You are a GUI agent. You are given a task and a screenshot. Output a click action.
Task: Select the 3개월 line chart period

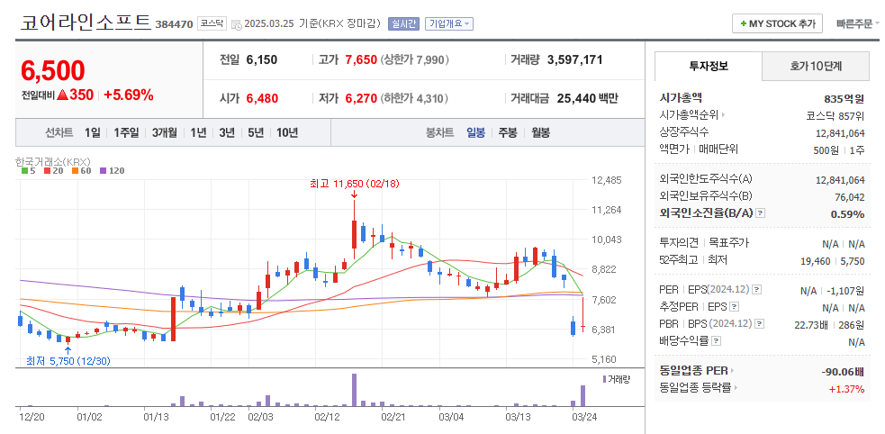[x=164, y=133]
